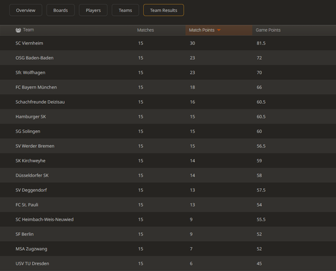
Task: Select the USV TU Dresden team name
Action: point(33,263)
